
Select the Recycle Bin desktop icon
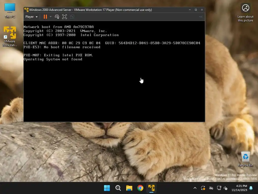[x=245, y=159]
